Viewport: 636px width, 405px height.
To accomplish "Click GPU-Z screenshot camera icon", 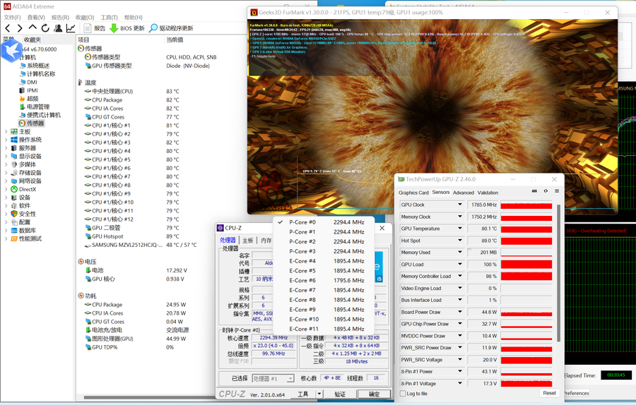I will point(534,191).
